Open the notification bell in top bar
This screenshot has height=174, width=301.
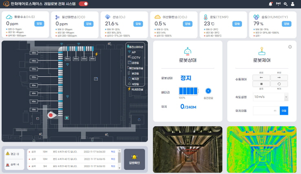coord(270,4)
